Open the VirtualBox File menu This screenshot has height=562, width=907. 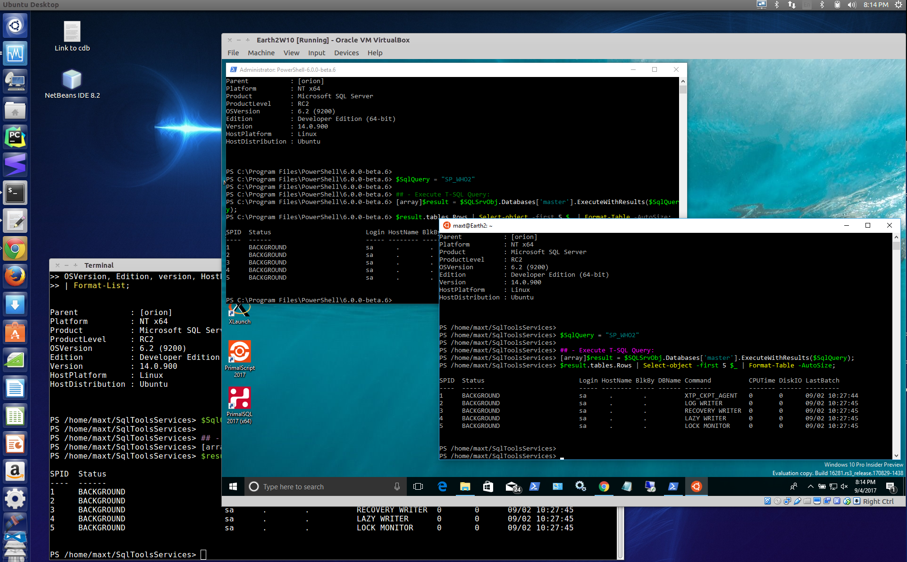click(233, 53)
